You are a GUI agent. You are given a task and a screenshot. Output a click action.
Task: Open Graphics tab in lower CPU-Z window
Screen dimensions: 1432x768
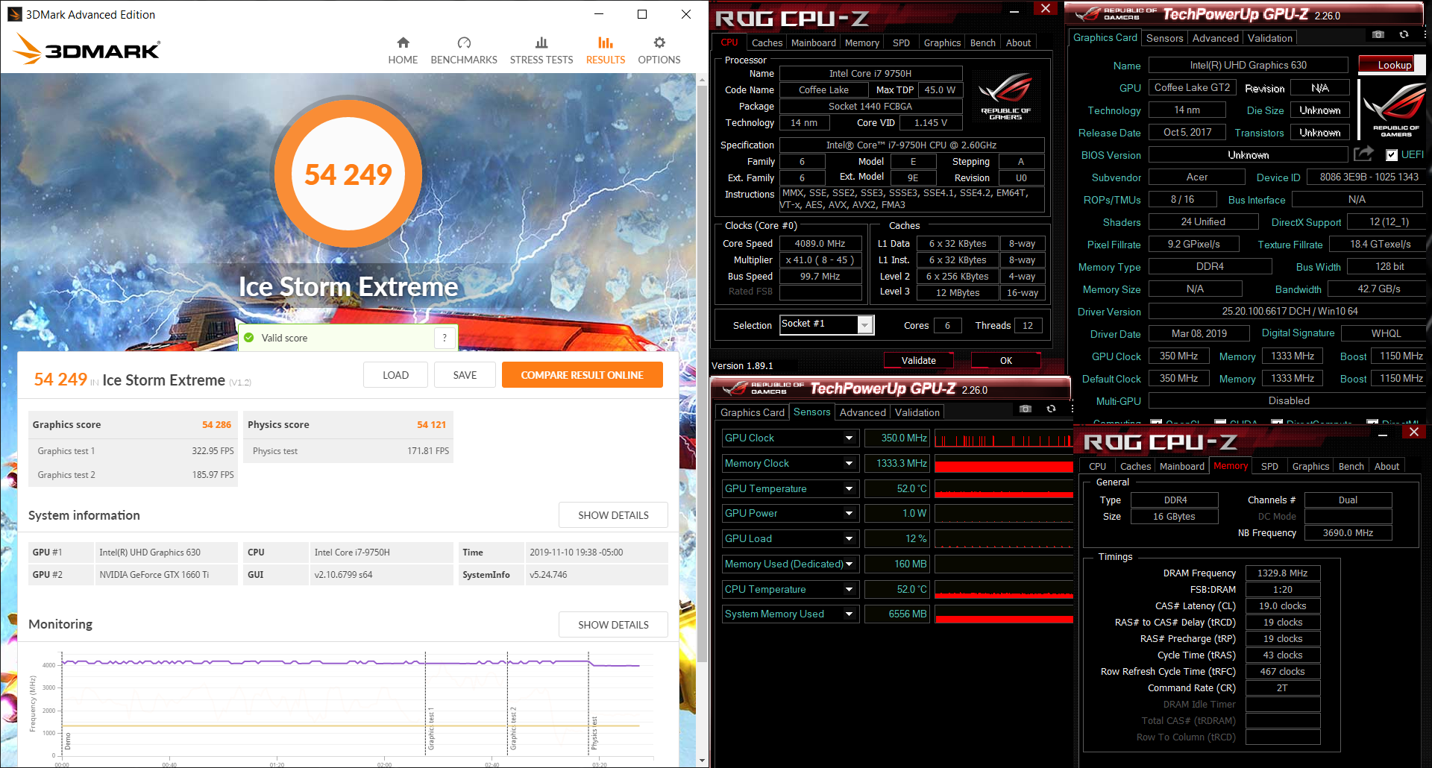[1310, 467]
